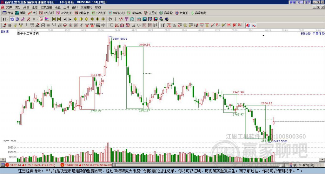Open the 9P四方形 tool
325x174 pixels.
click(64, 13)
